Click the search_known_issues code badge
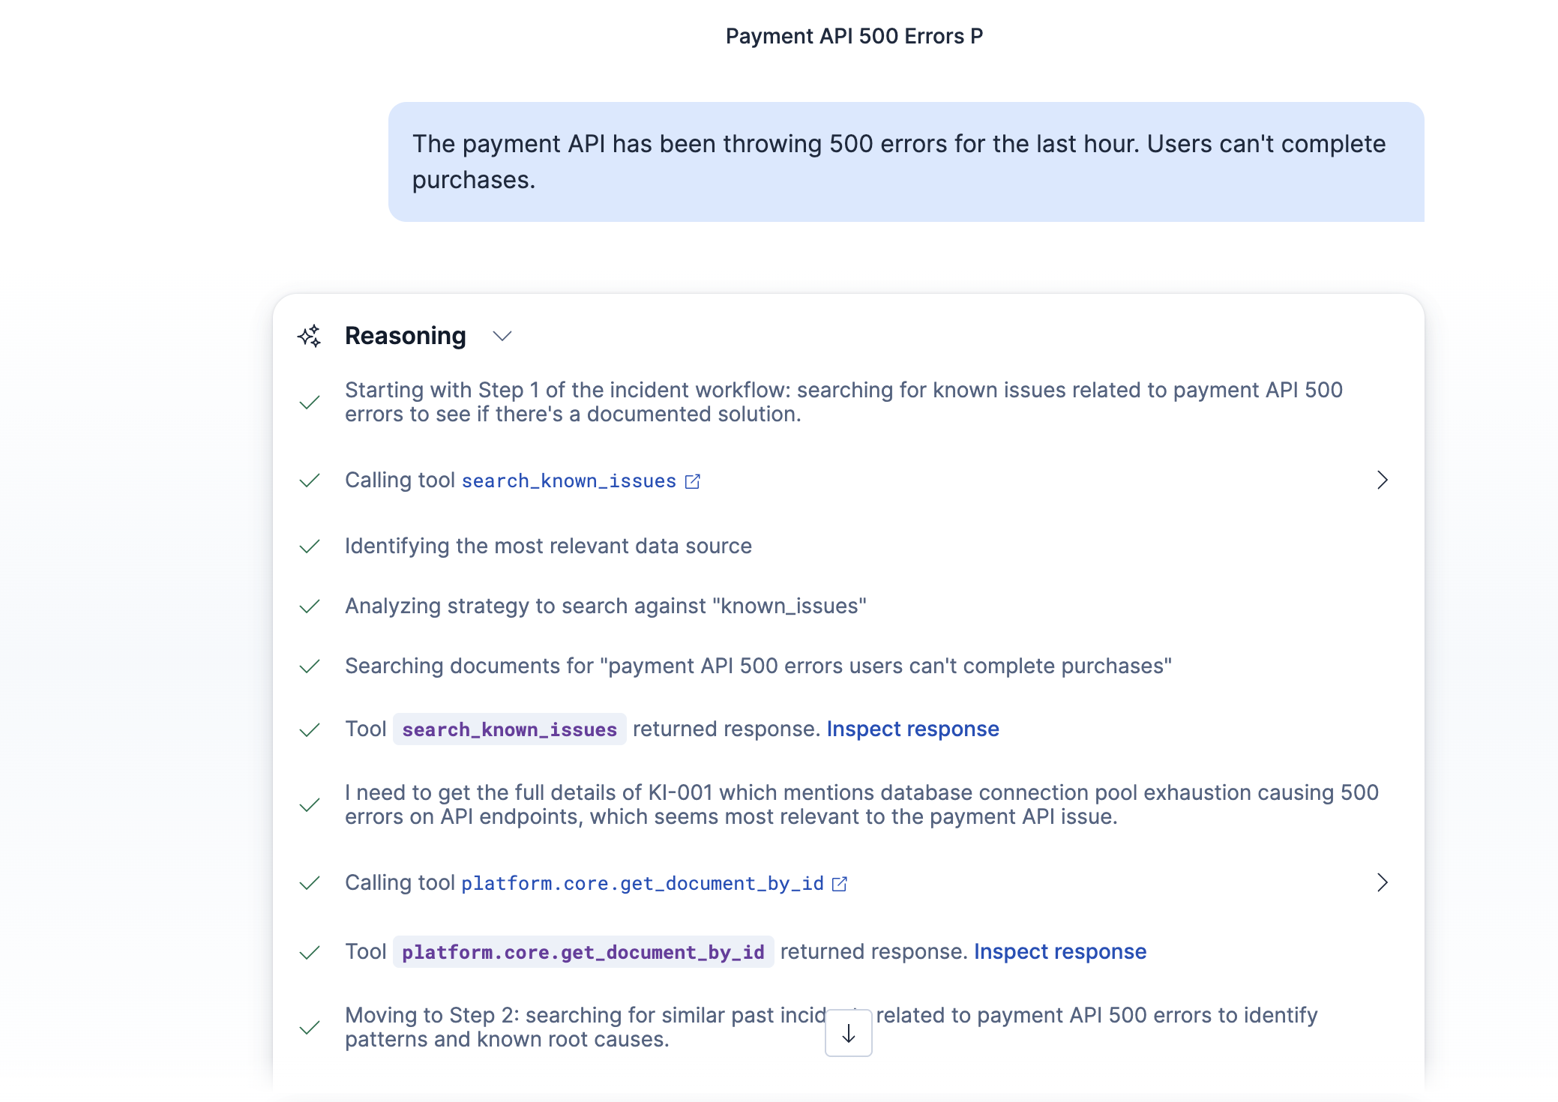 point(509,729)
